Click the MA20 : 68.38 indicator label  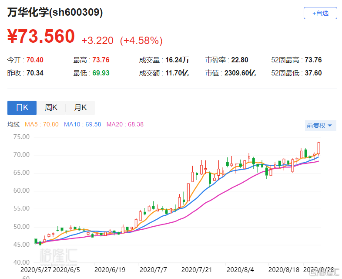(x=125, y=124)
